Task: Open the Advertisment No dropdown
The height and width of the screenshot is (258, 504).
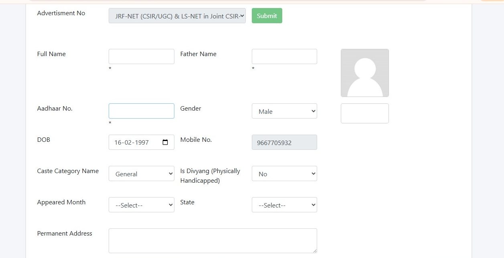Action: tap(177, 16)
